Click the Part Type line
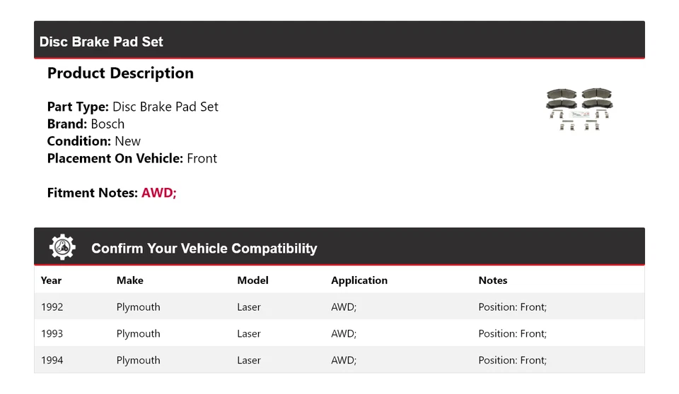 [x=133, y=107]
